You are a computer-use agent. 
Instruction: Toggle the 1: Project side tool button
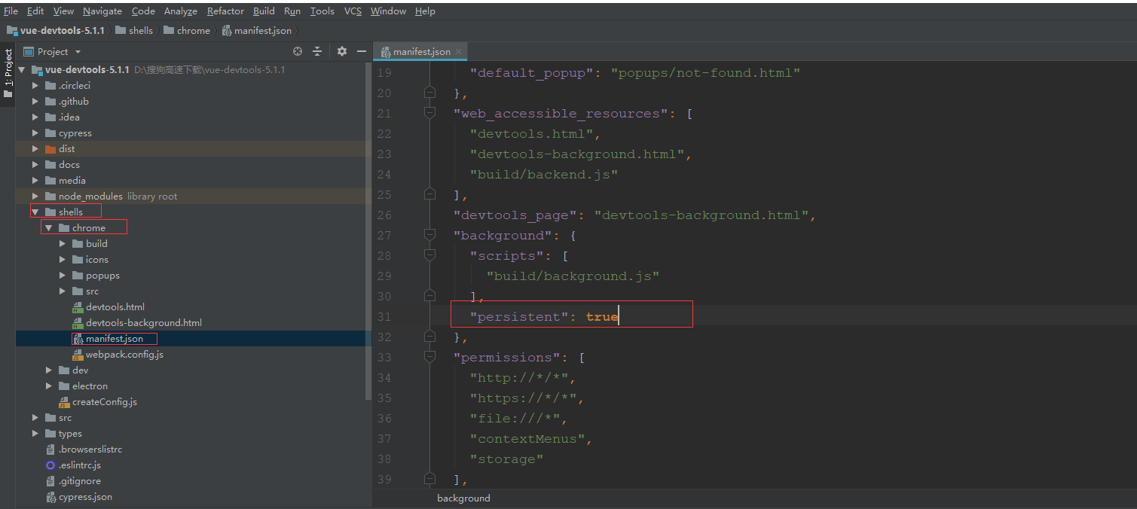pyautogui.click(x=8, y=74)
